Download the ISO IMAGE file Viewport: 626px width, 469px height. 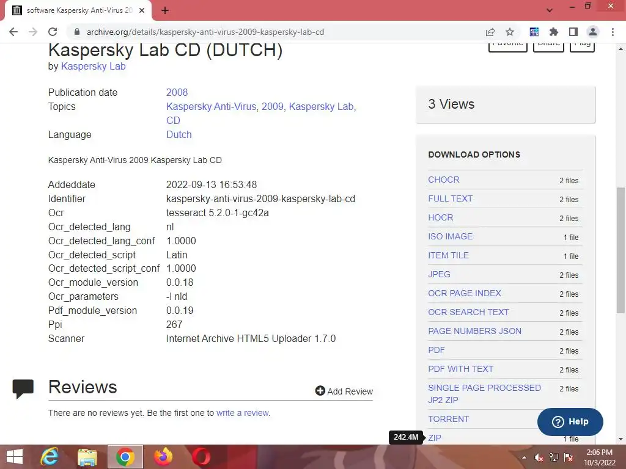[x=451, y=236]
